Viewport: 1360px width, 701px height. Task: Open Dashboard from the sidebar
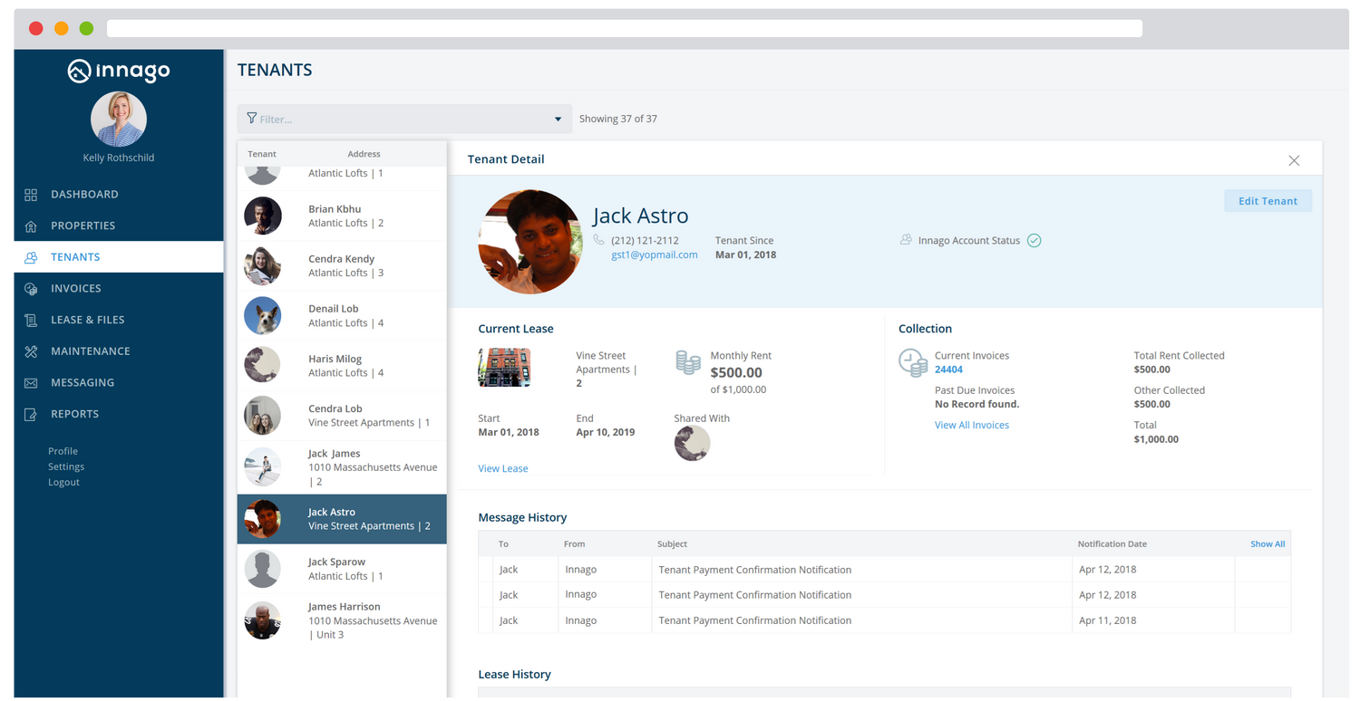84,194
